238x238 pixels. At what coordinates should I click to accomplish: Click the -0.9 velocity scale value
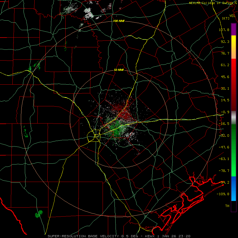pyautogui.click(x=225, y=112)
